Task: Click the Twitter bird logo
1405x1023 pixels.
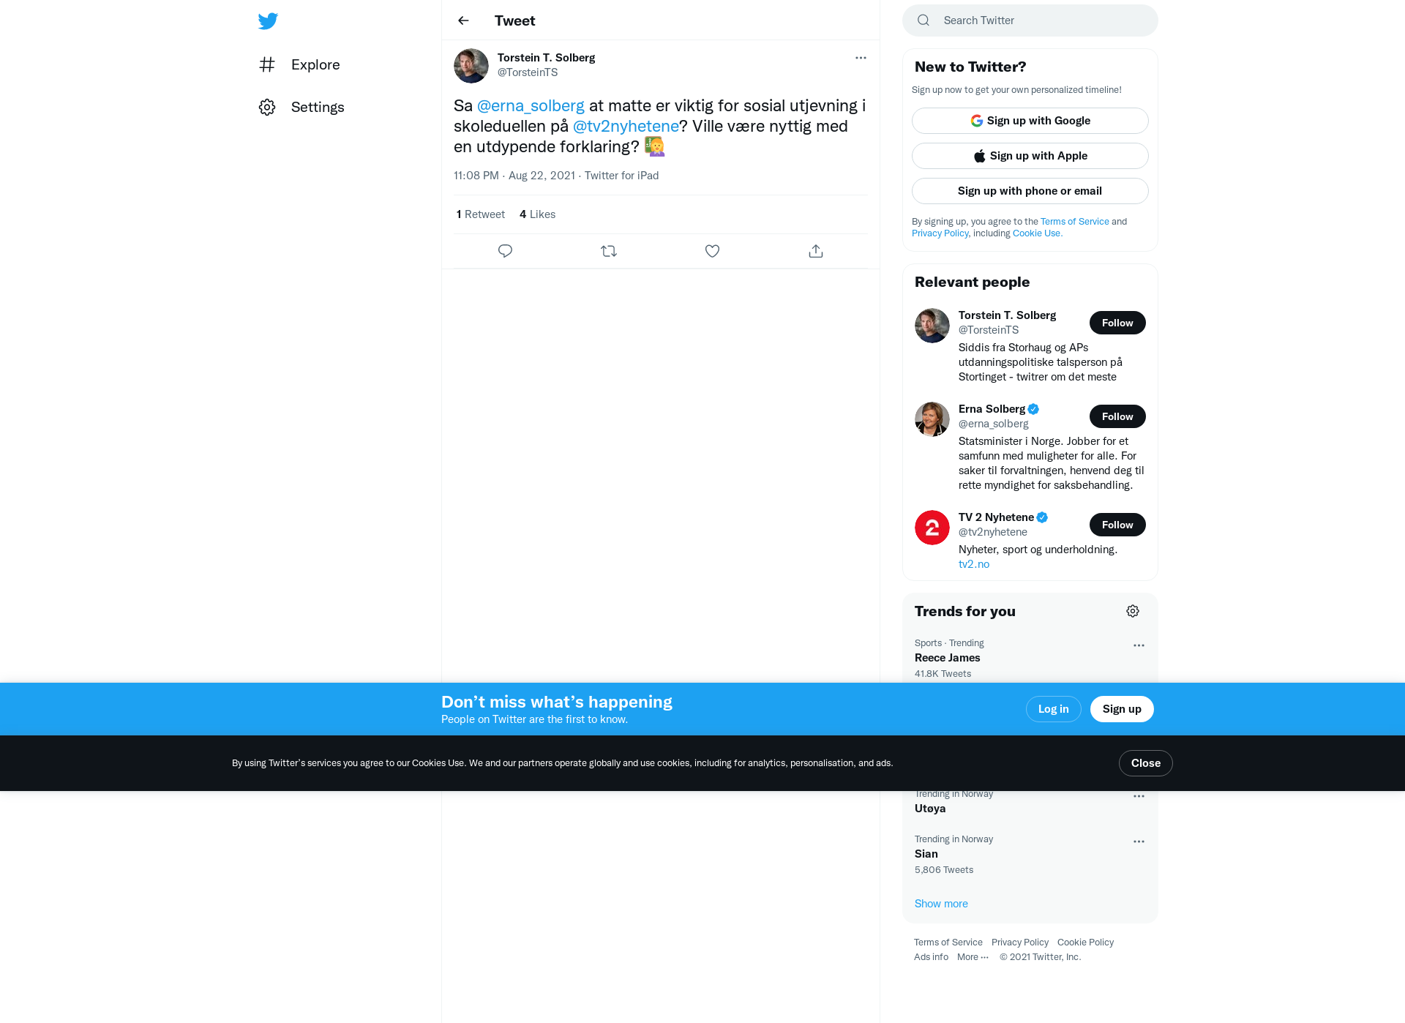Action: (x=268, y=20)
